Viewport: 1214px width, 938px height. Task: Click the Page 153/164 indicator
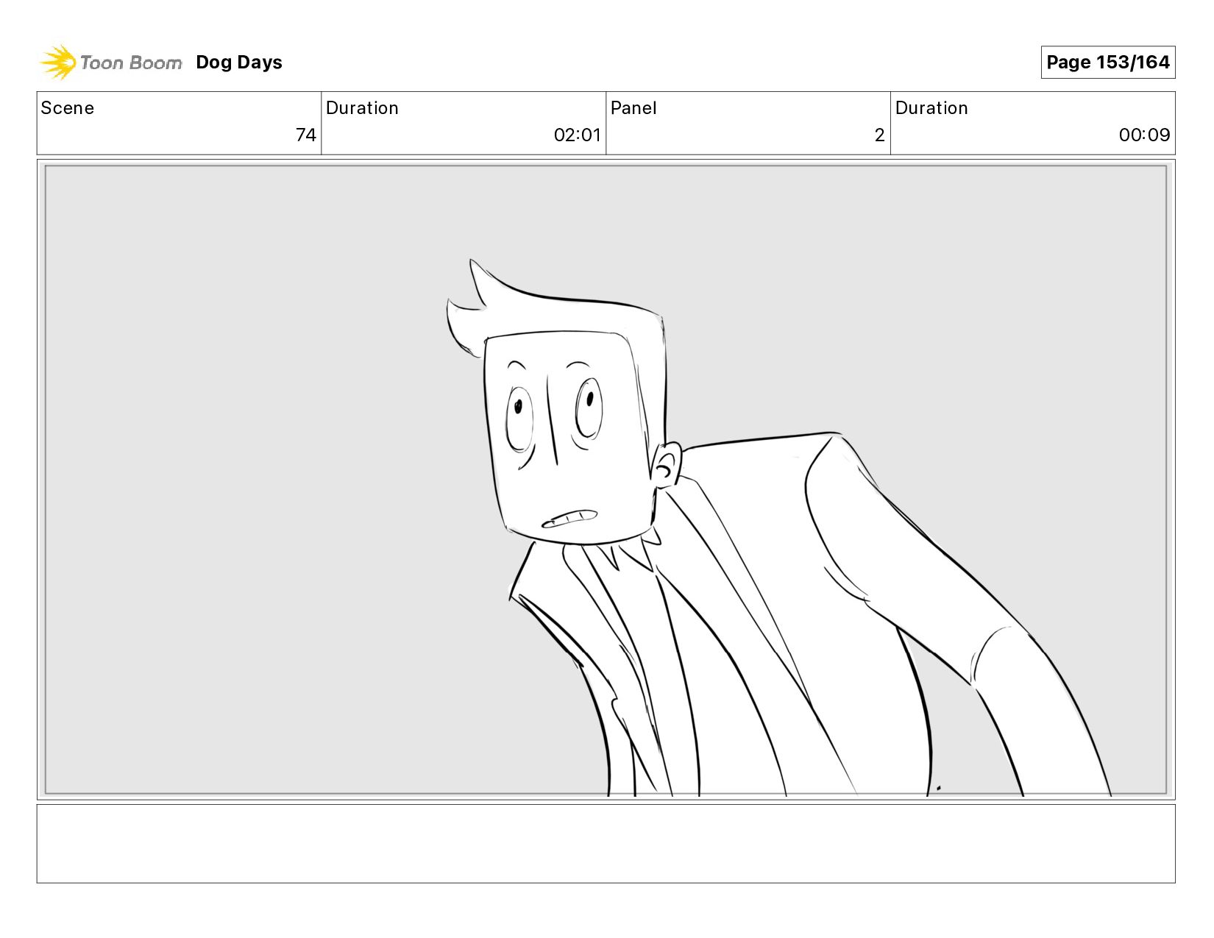(x=1107, y=63)
